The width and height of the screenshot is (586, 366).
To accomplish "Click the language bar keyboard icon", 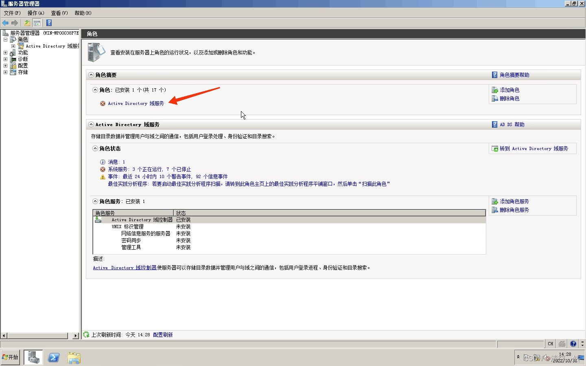I will 562,344.
